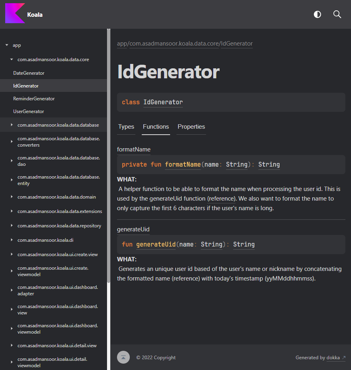The width and height of the screenshot is (351, 370).
Task: Open com.asadmansoor.koala.data.core package label
Action: (53, 60)
